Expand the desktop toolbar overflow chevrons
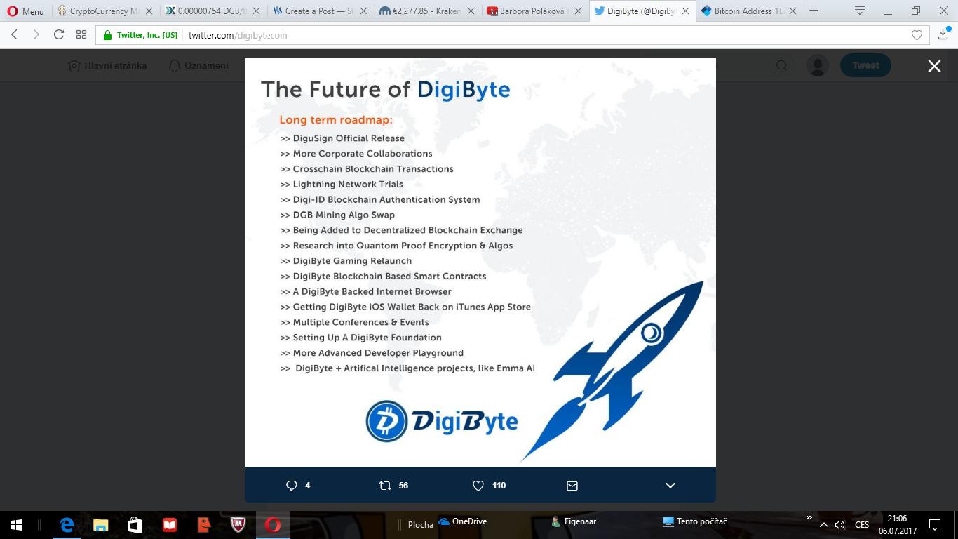Image resolution: width=958 pixels, height=539 pixels. pos(809,517)
